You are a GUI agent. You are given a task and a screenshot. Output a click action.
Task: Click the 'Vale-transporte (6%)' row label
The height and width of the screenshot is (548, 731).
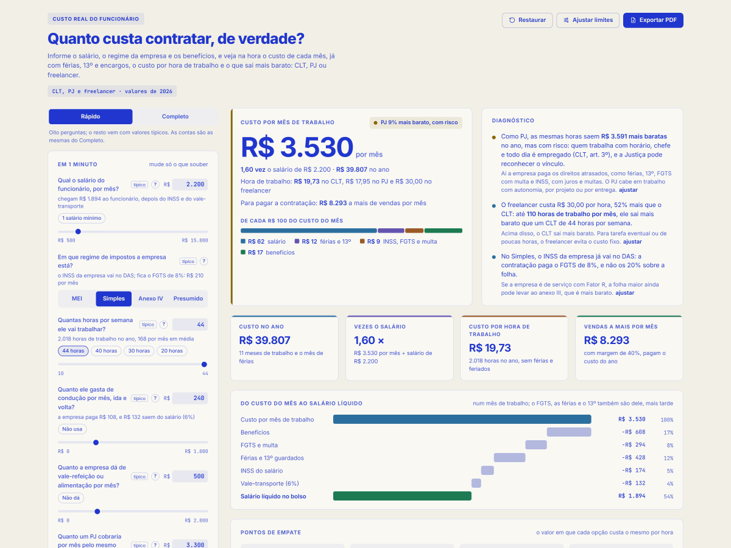(x=269, y=483)
